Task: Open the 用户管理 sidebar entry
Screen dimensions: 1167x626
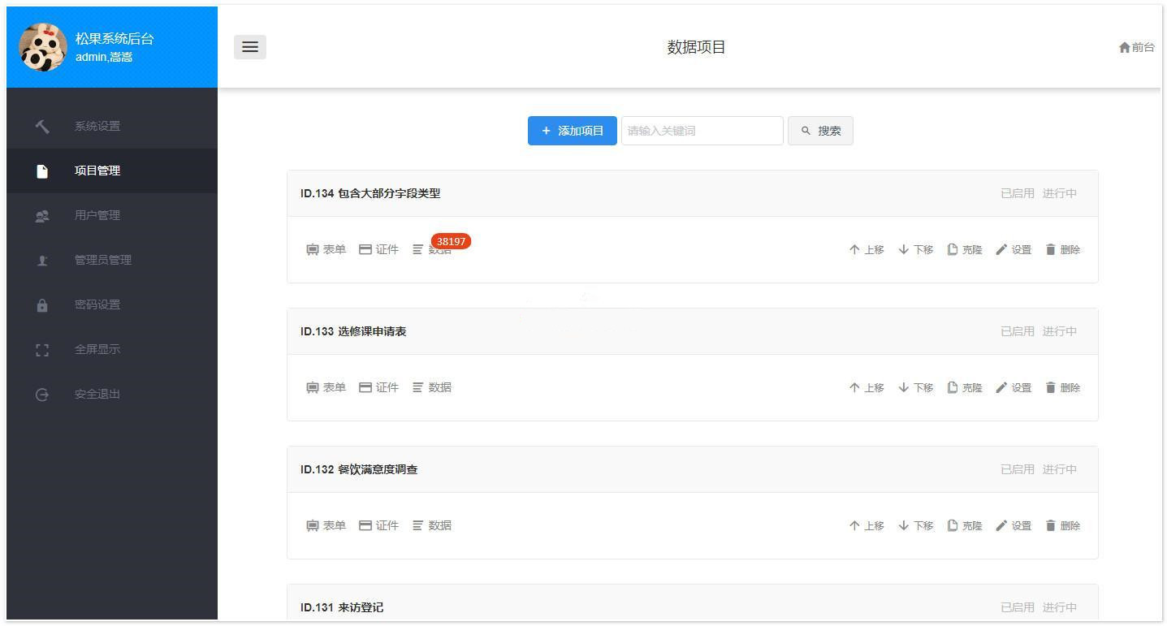Action: coord(97,215)
